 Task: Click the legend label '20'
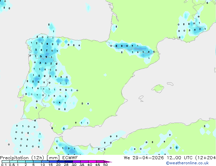pos(58,165)
